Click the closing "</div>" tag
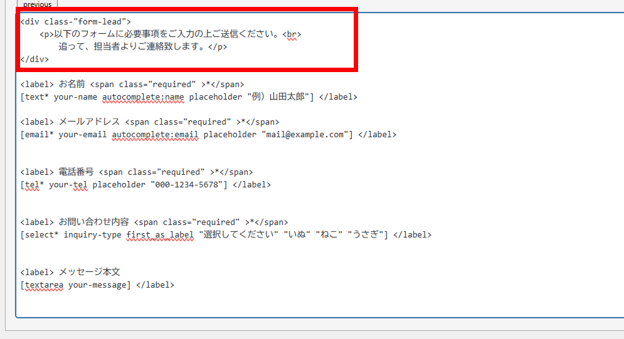The width and height of the screenshot is (624, 339). click(x=34, y=60)
